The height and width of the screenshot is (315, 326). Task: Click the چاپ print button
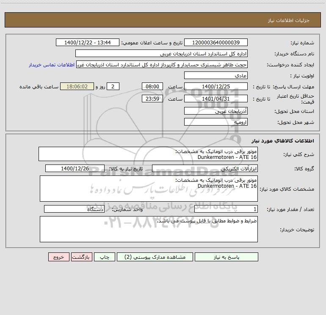pos(105,257)
